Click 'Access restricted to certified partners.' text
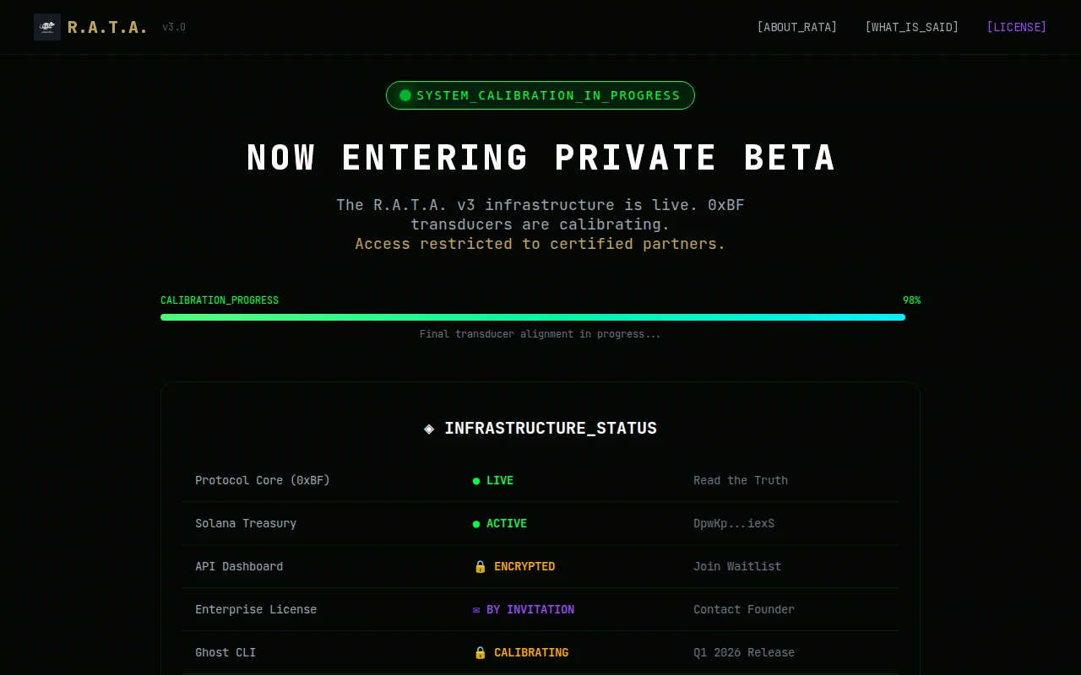The image size is (1081, 675). (540, 244)
